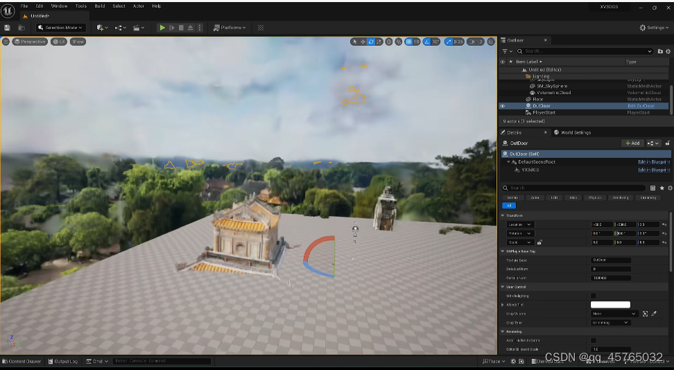Expand the Albedo Tint property
The height and width of the screenshot is (370, 674).
503,305
